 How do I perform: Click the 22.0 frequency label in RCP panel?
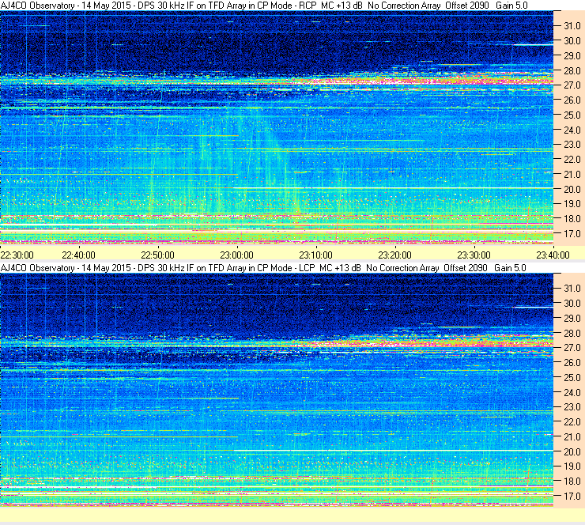click(572, 160)
